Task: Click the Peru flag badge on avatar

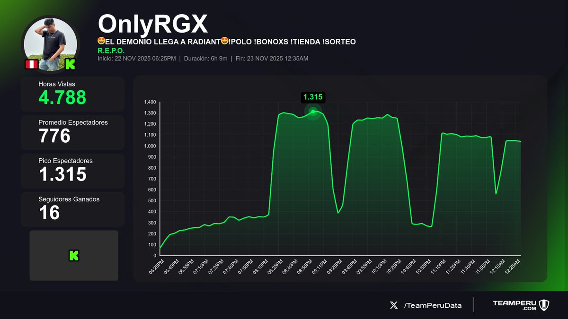Action: tap(32, 65)
